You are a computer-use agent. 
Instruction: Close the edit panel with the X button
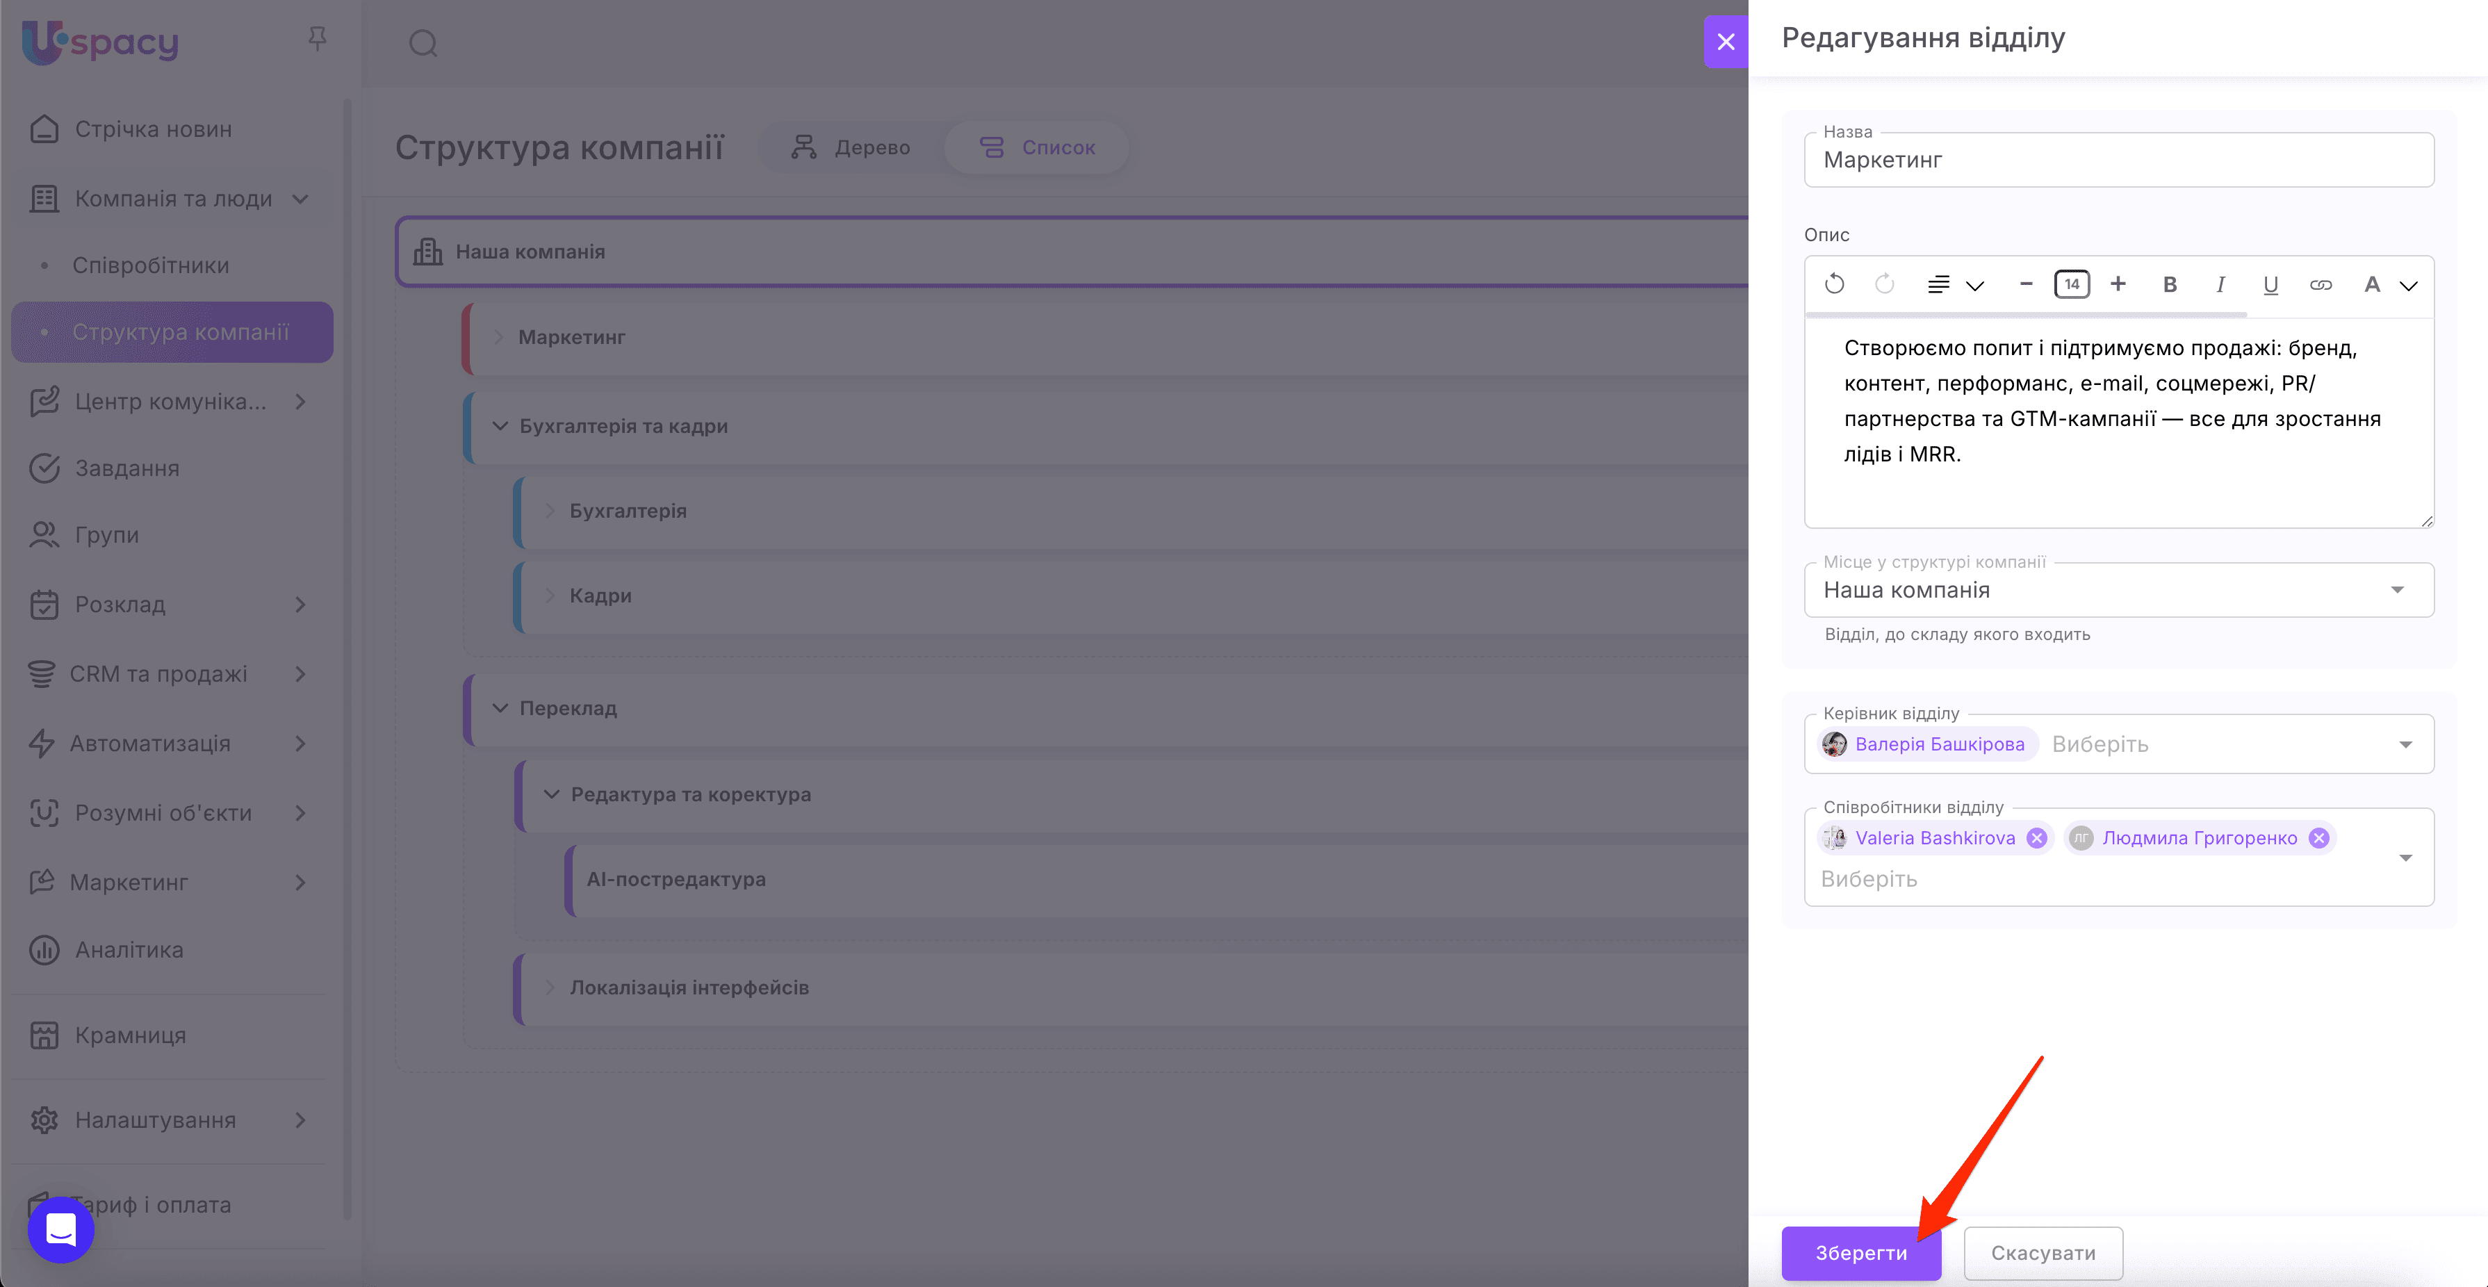[x=1725, y=42]
